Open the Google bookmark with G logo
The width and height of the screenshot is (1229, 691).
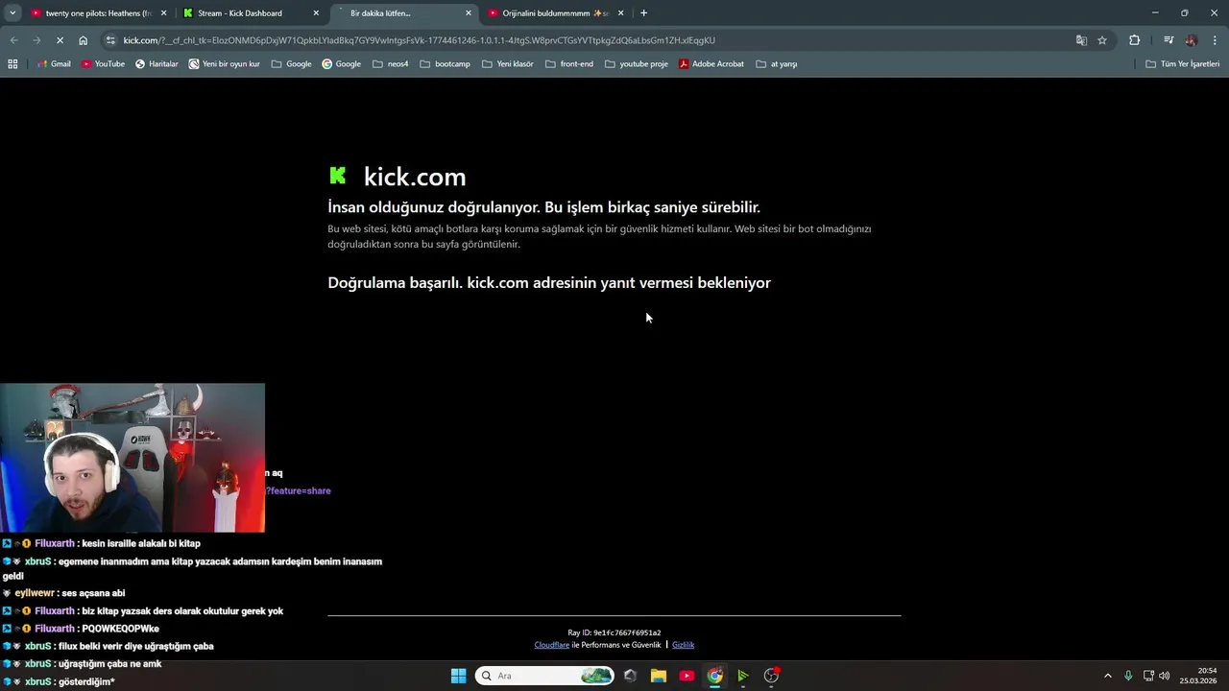(x=341, y=64)
